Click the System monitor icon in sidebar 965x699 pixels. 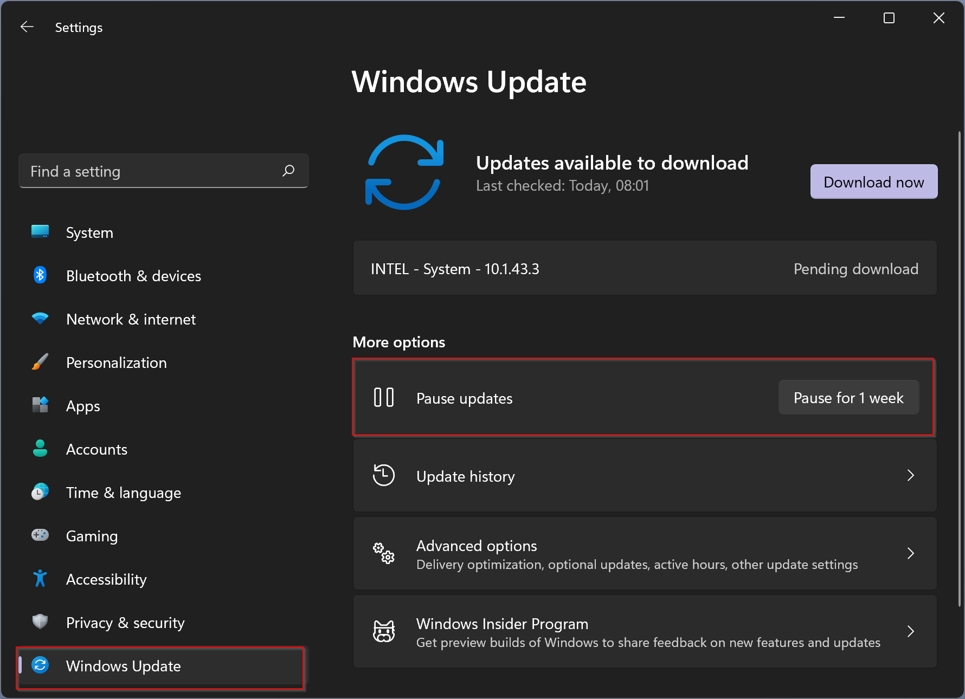(x=40, y=232)
